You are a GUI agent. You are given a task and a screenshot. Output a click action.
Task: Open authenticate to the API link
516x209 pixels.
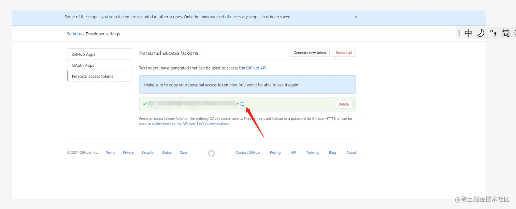[x=190, y=124]
